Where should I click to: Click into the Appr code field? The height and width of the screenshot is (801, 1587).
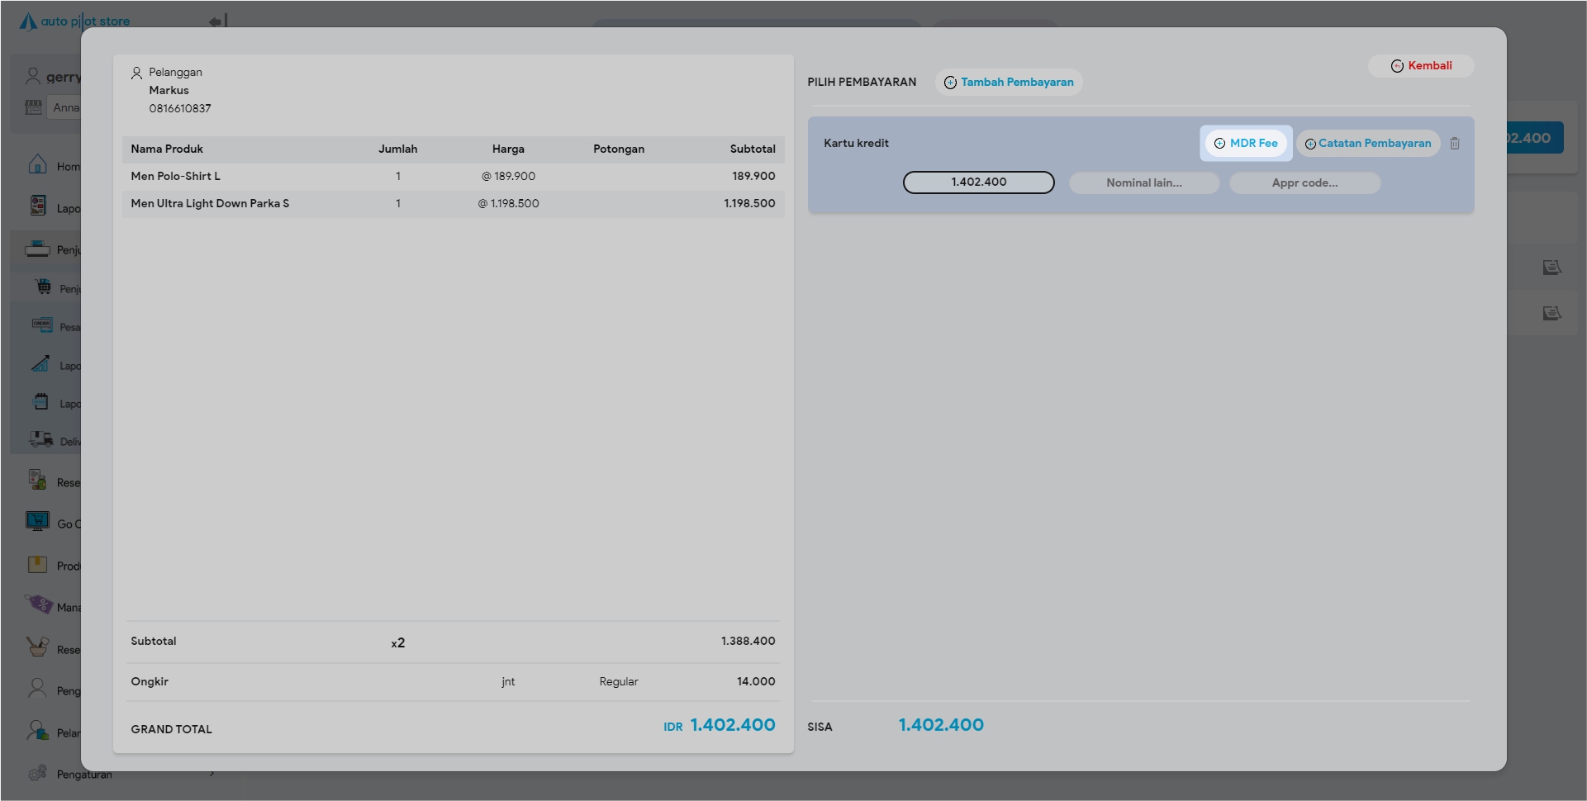click(1304, 183)
